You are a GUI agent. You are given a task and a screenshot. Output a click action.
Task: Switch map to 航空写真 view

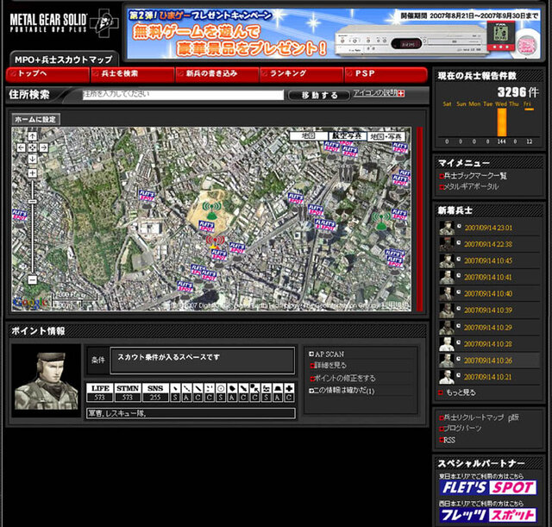(347, 136)
